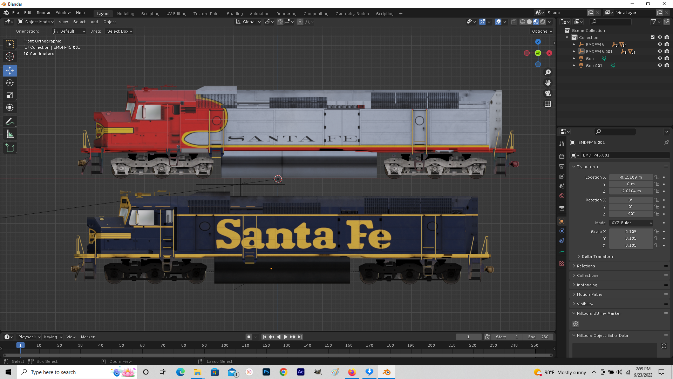The height and width of the screenshot is (379, 673).
Task: Select the Measure tool
Action: (10, 134)
